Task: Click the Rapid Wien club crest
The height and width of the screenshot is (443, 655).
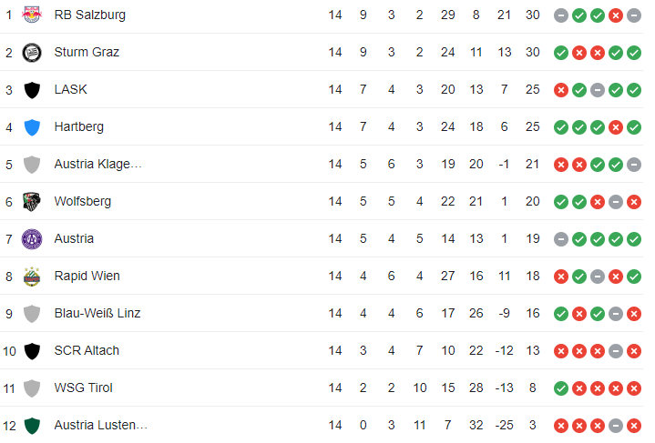Action: pyautogui.click(x=32, y=276)
